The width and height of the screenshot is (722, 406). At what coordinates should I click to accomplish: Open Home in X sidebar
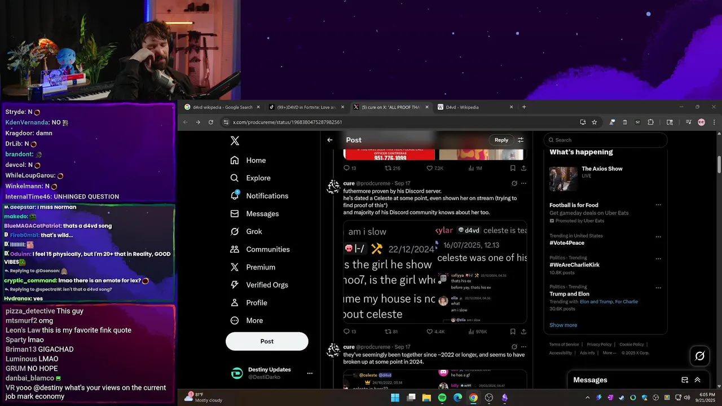248,160
